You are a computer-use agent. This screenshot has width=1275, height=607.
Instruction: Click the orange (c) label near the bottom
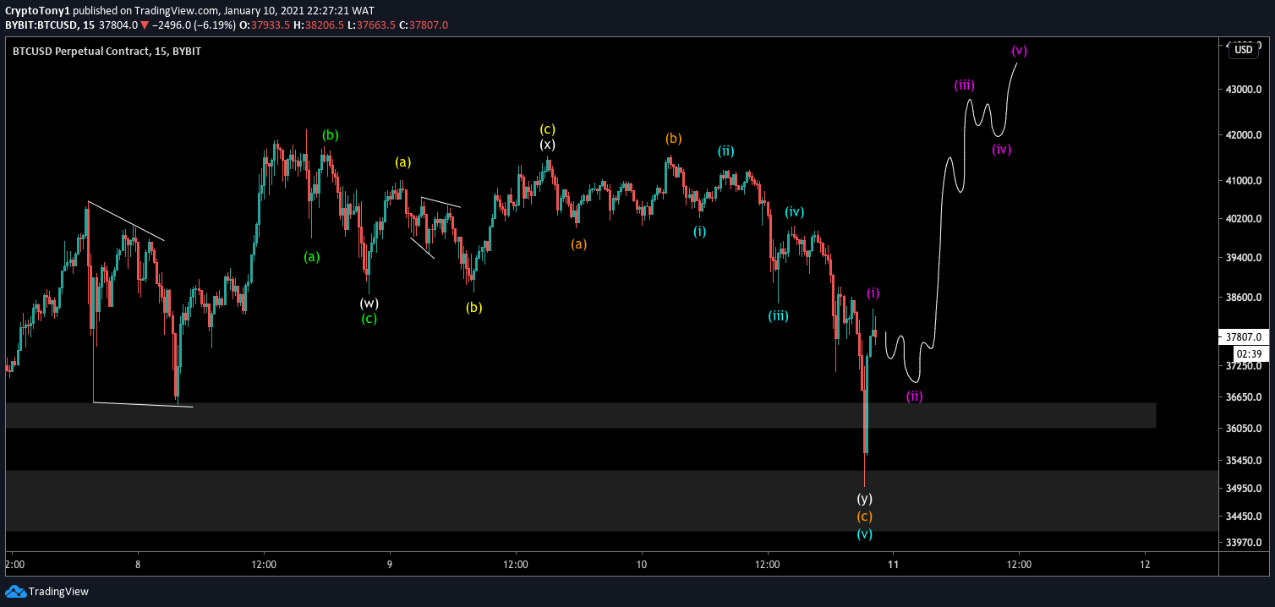click(x=864, y=516)
